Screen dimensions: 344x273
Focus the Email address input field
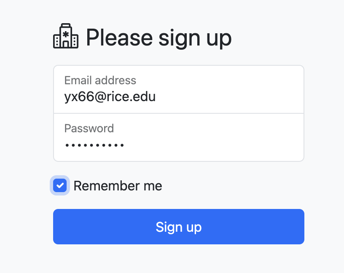pyautogui.click(x=179, y=90)
